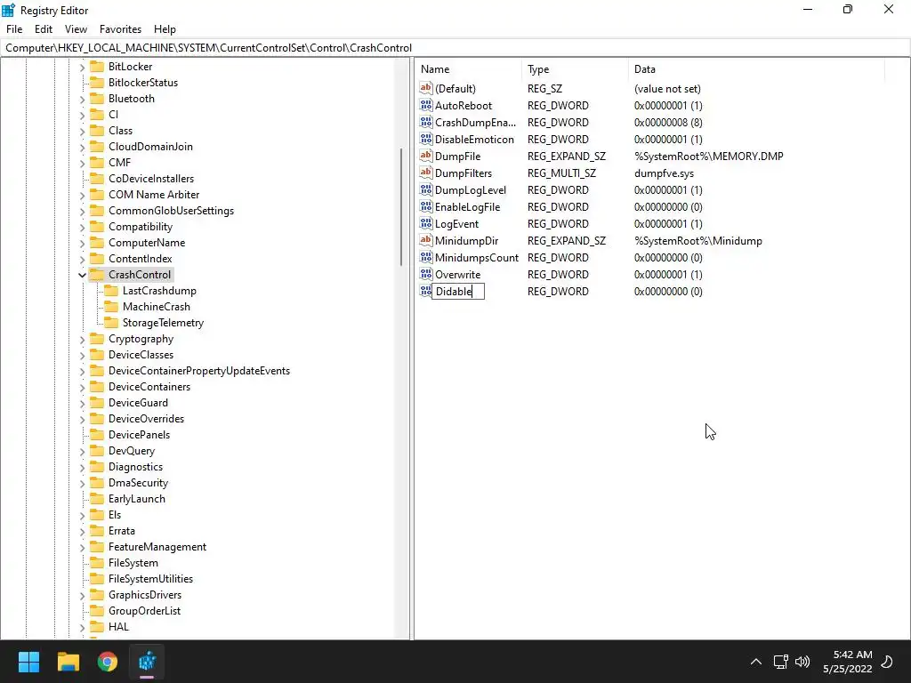Click the icon beside the Didable entry
The image size is (911, 683).
[426, 291]
